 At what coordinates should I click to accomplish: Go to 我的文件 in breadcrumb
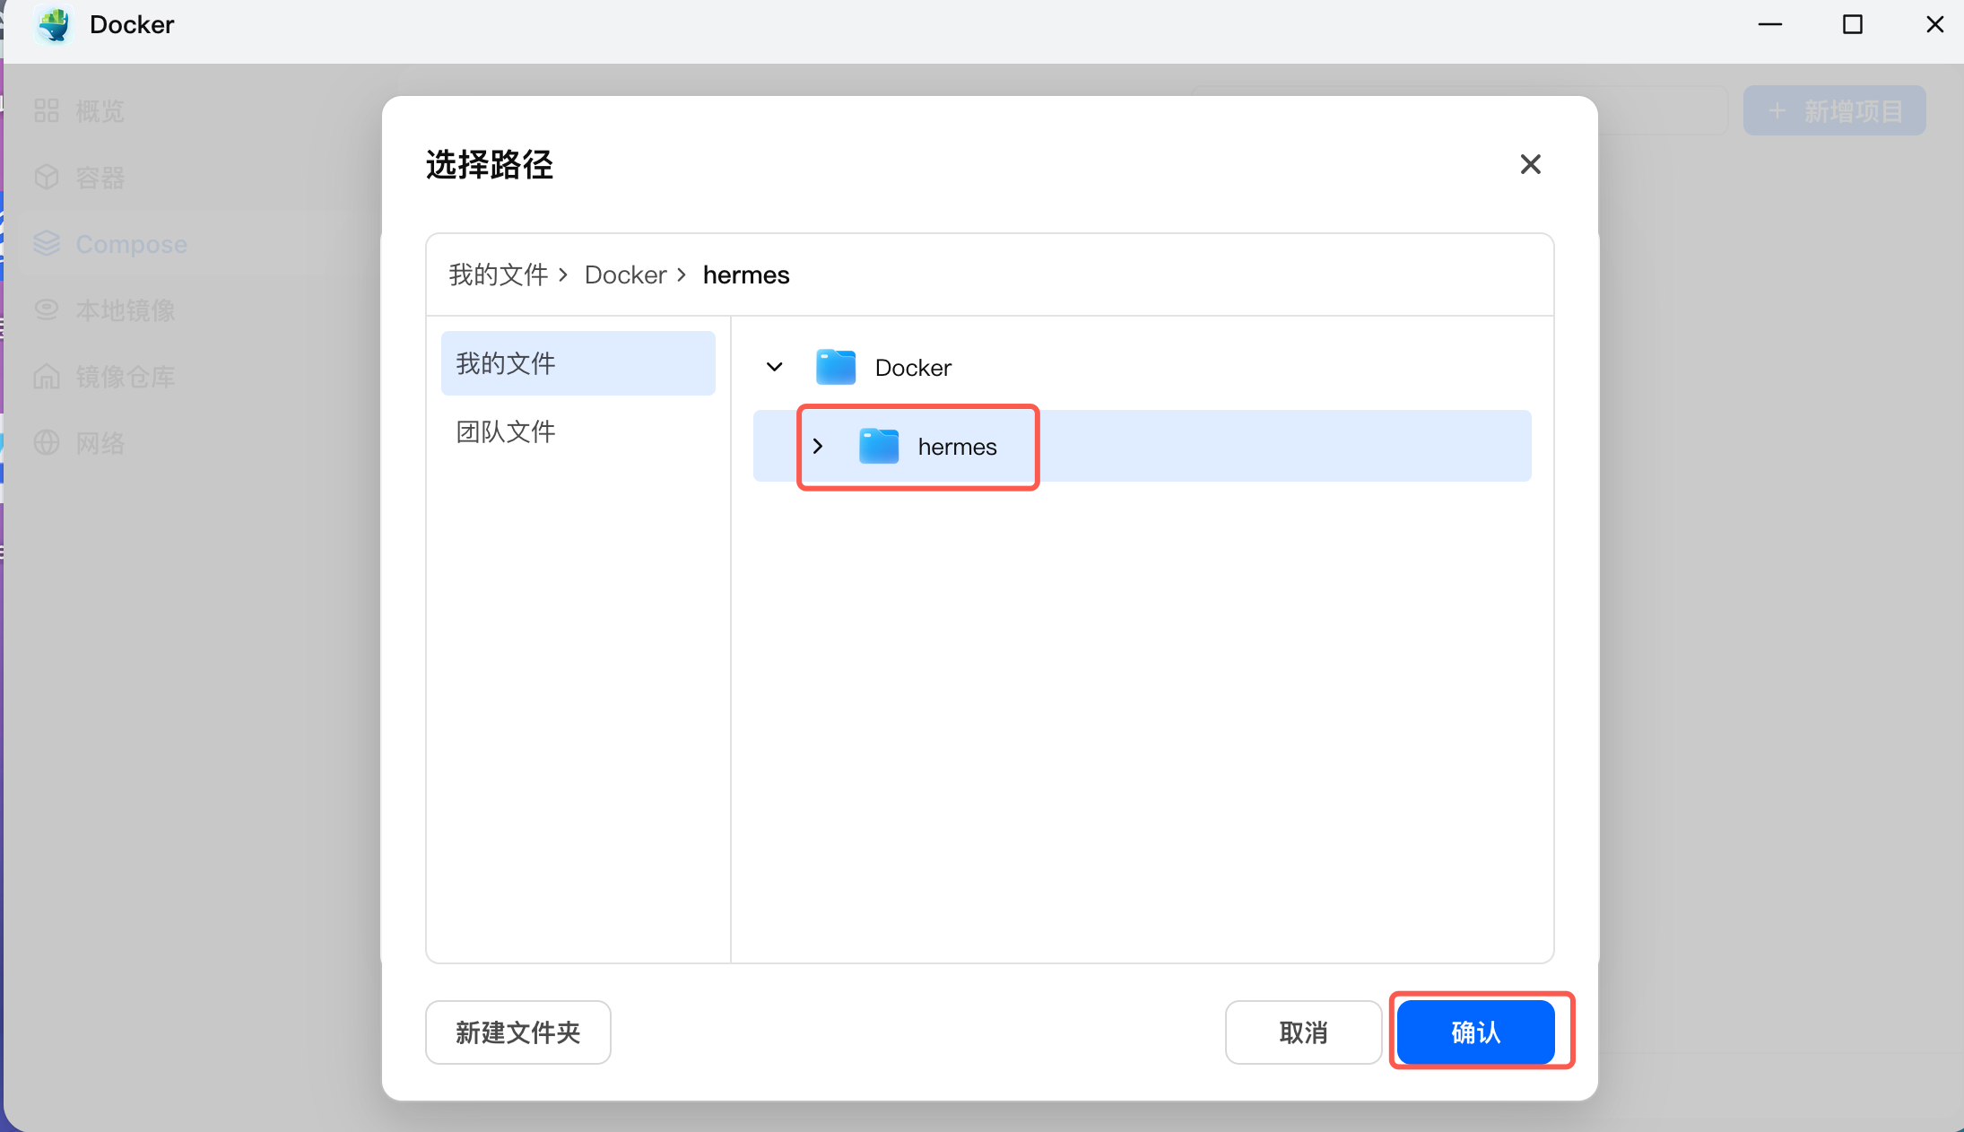coord(499,274)
